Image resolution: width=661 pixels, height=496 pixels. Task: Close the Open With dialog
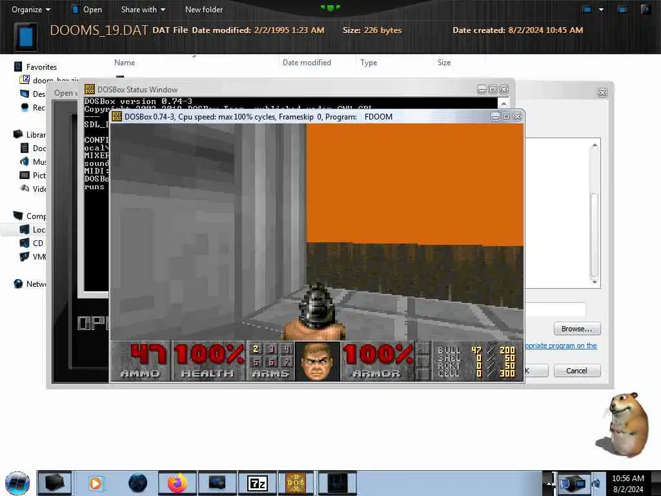tap(602, 92)
